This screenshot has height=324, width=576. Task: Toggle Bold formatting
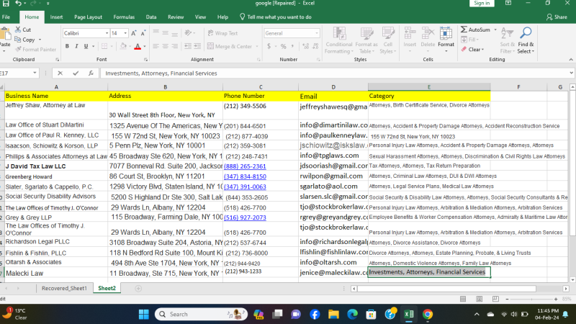click(67, 46)
